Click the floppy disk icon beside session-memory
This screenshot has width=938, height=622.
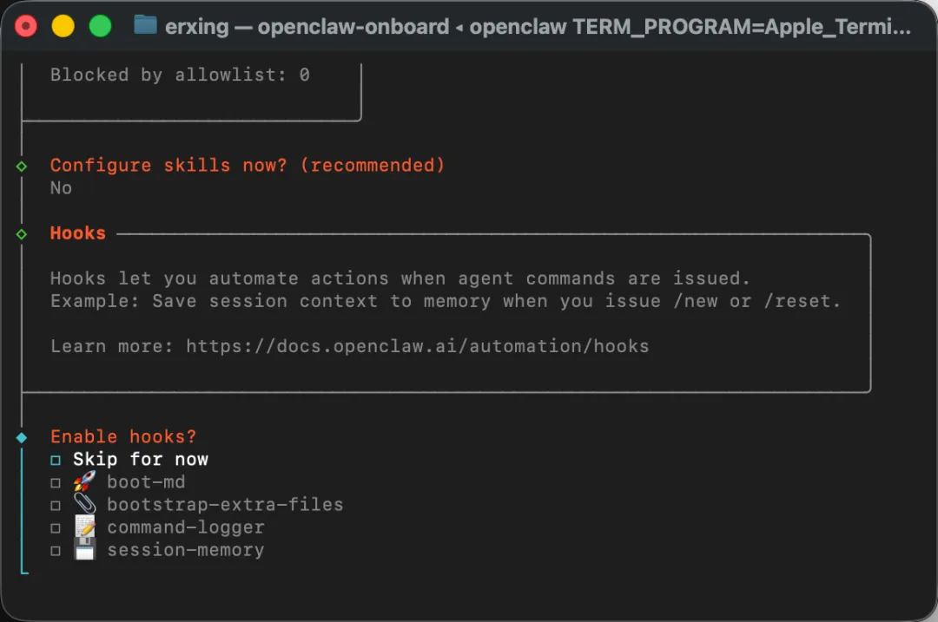point(84,549)
